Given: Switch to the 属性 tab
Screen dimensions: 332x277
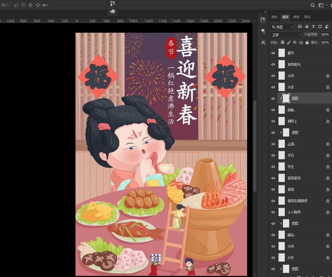Looking at the screenshot, I should tap(274, 17).
